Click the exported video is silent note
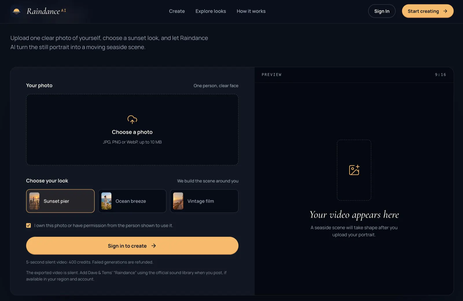463x301 pixels. click(x=126, y=276)
